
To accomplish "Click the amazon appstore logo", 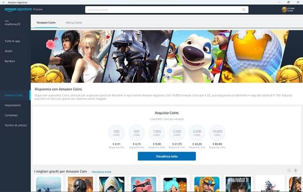I will pos(18,9).
